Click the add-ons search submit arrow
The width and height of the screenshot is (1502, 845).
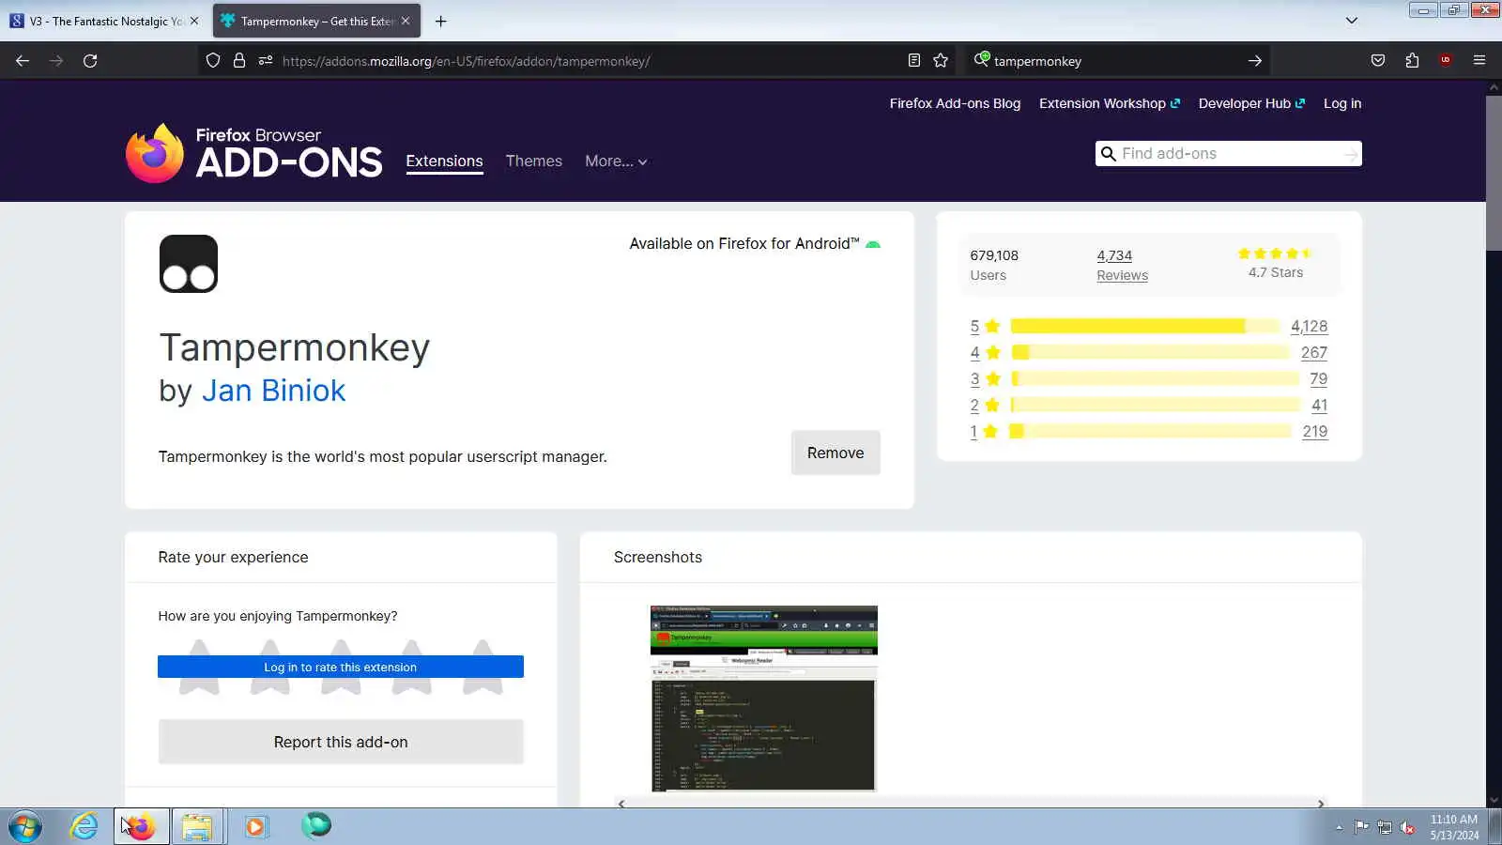1351,154
